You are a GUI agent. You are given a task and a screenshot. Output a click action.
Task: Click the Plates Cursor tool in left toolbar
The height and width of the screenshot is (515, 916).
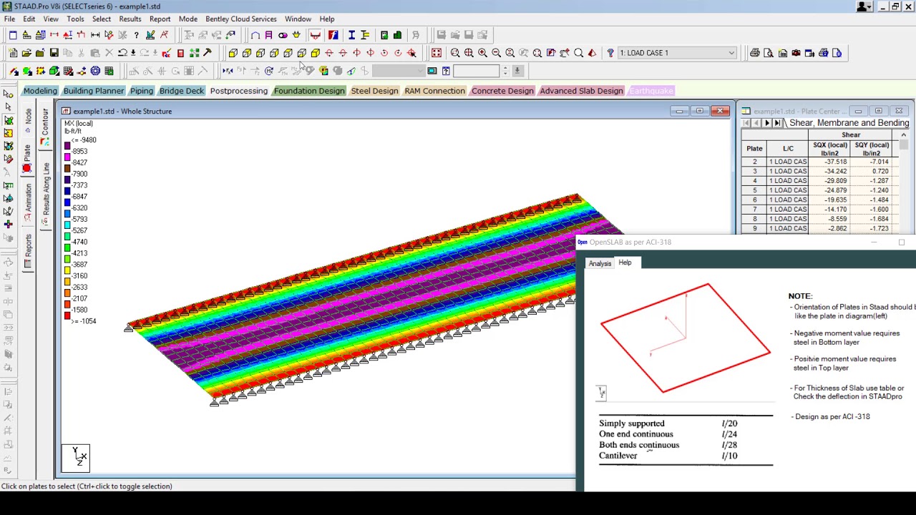pos(9,120)
